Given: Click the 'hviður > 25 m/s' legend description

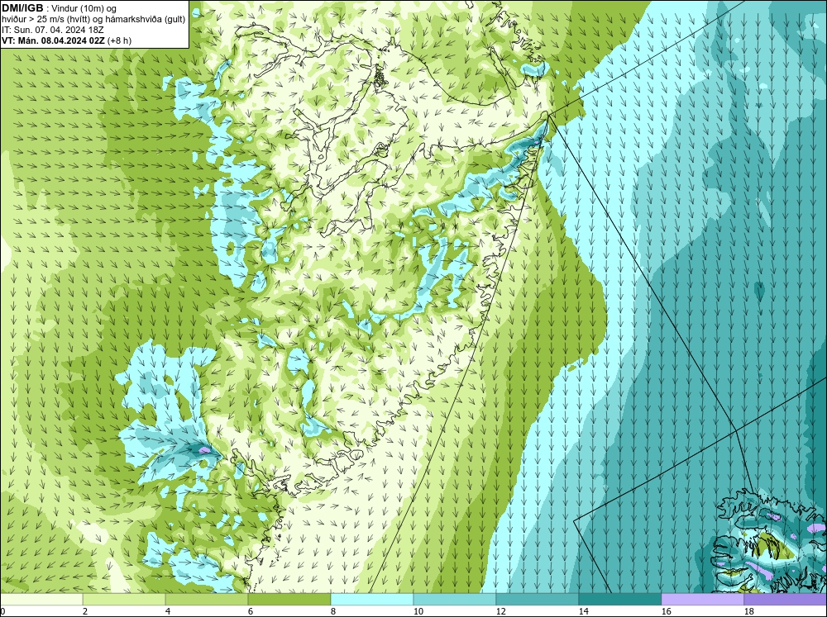Looking at the screenshot, I should [93, 19].
